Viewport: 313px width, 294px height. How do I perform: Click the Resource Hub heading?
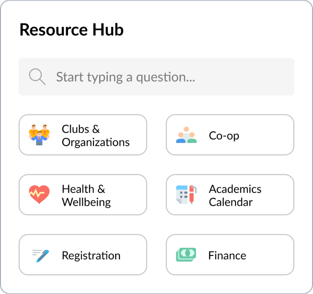pos(71,30)
